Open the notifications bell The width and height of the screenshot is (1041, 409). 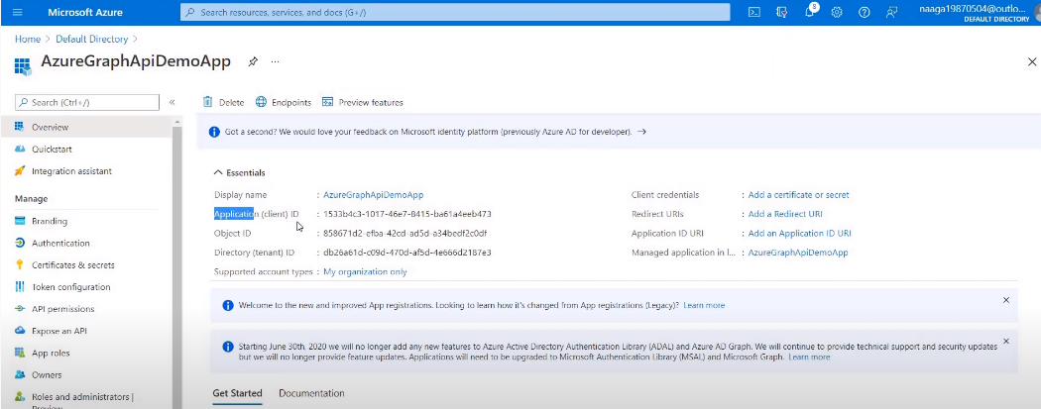click(x=809, y=12)
